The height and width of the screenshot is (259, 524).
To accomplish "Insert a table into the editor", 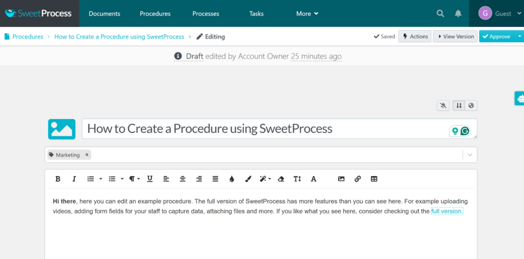I will click(x=374, y=179).
